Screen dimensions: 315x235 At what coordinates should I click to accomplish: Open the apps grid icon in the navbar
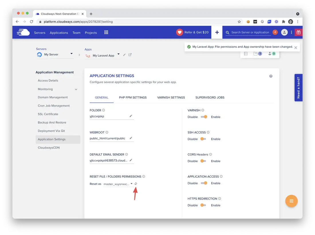106,33
